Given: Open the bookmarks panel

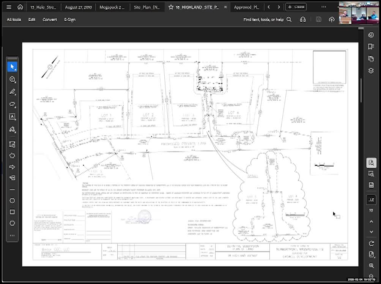Looking at the screenshot, I should pos(371,46).
